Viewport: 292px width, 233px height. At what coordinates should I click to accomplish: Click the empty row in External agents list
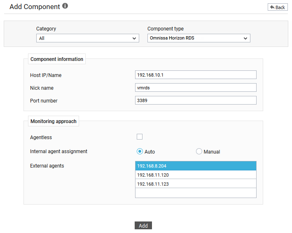click(196, 193)
